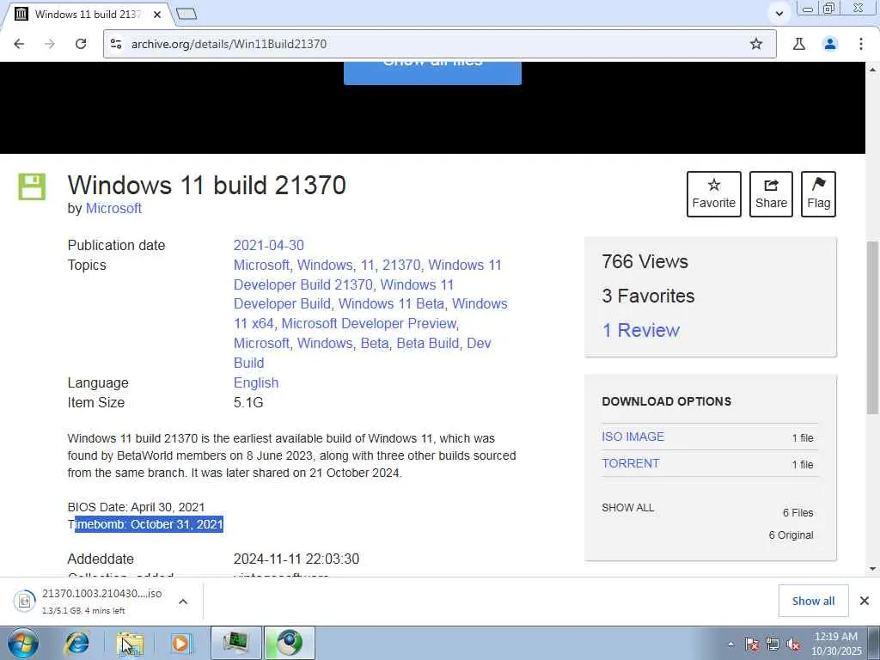880x660 pixels.
Task: Click the downloading ISO file icon
Action: point(25,601)
